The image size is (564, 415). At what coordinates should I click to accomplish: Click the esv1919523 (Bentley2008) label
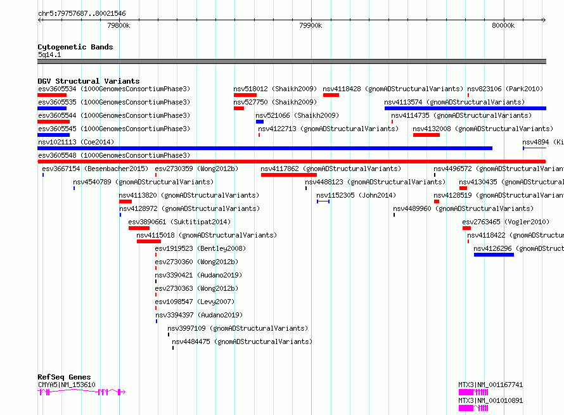(200, 248)
